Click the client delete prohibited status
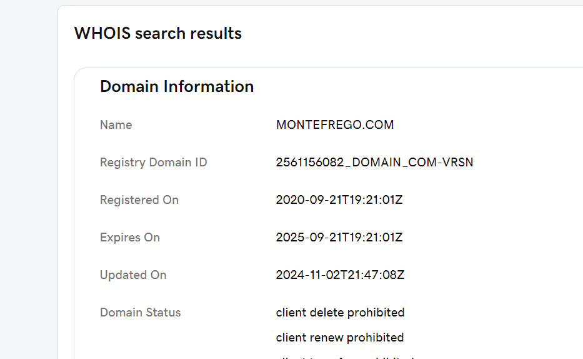The image size is (583, 359). 340,313
